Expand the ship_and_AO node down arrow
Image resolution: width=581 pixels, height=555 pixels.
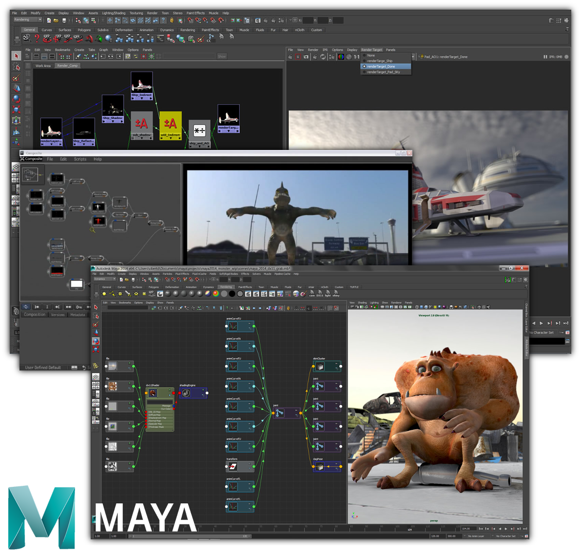[199, 147]
